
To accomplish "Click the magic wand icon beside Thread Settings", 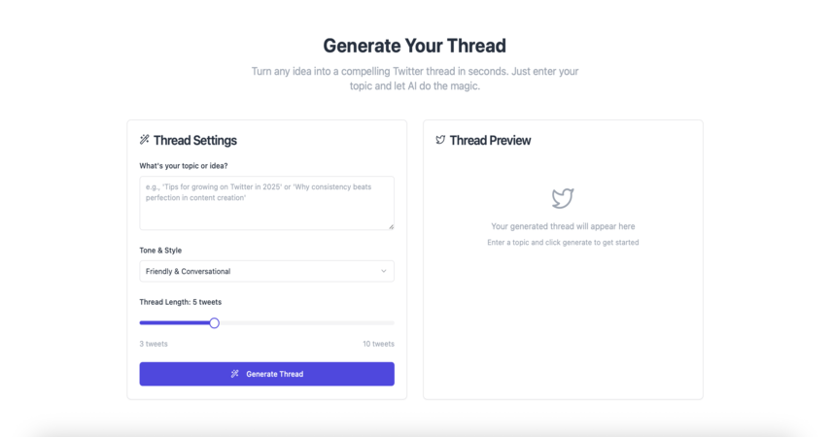I will pos(144,140).
